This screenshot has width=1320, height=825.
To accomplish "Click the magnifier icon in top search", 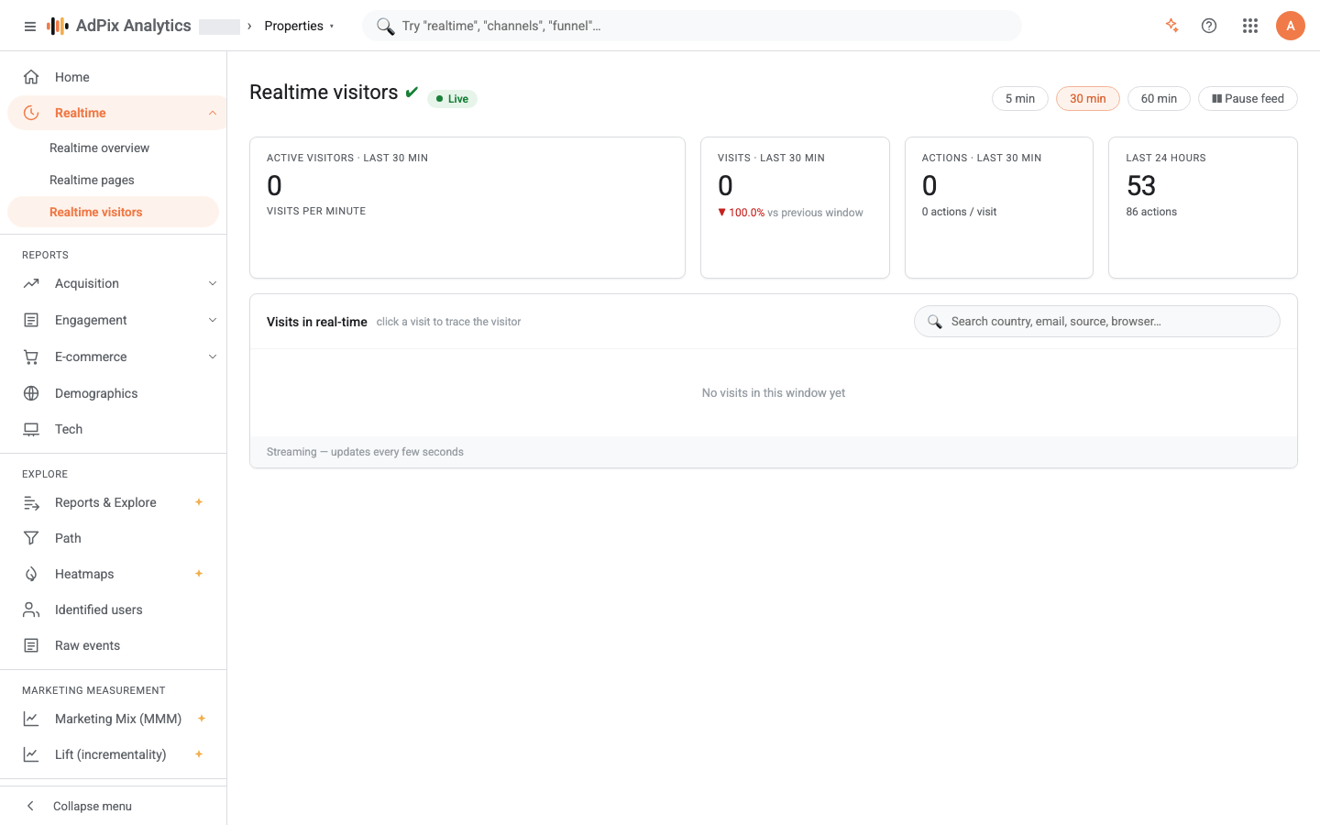I will click(385, 26).
